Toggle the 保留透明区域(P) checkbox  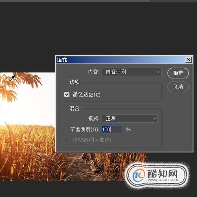pos(67,140)
